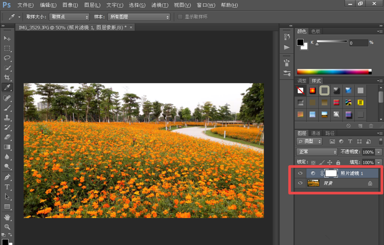Image resolution: width=384 pixels, height=245 pixels.
Task: Open the 取样大小 dropdown
Action: click(70, 17)
